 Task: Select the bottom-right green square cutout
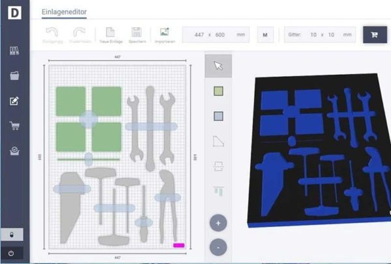tap(106, 137)
